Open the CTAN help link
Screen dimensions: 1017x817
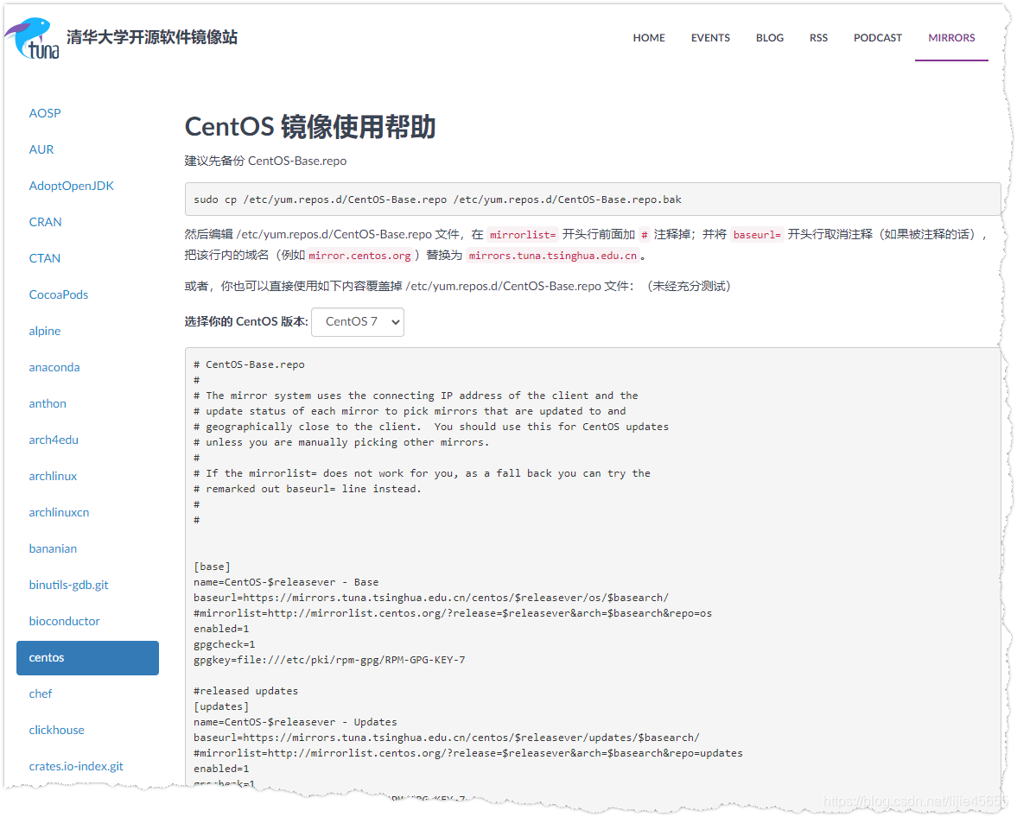click(x=44, y=258)
